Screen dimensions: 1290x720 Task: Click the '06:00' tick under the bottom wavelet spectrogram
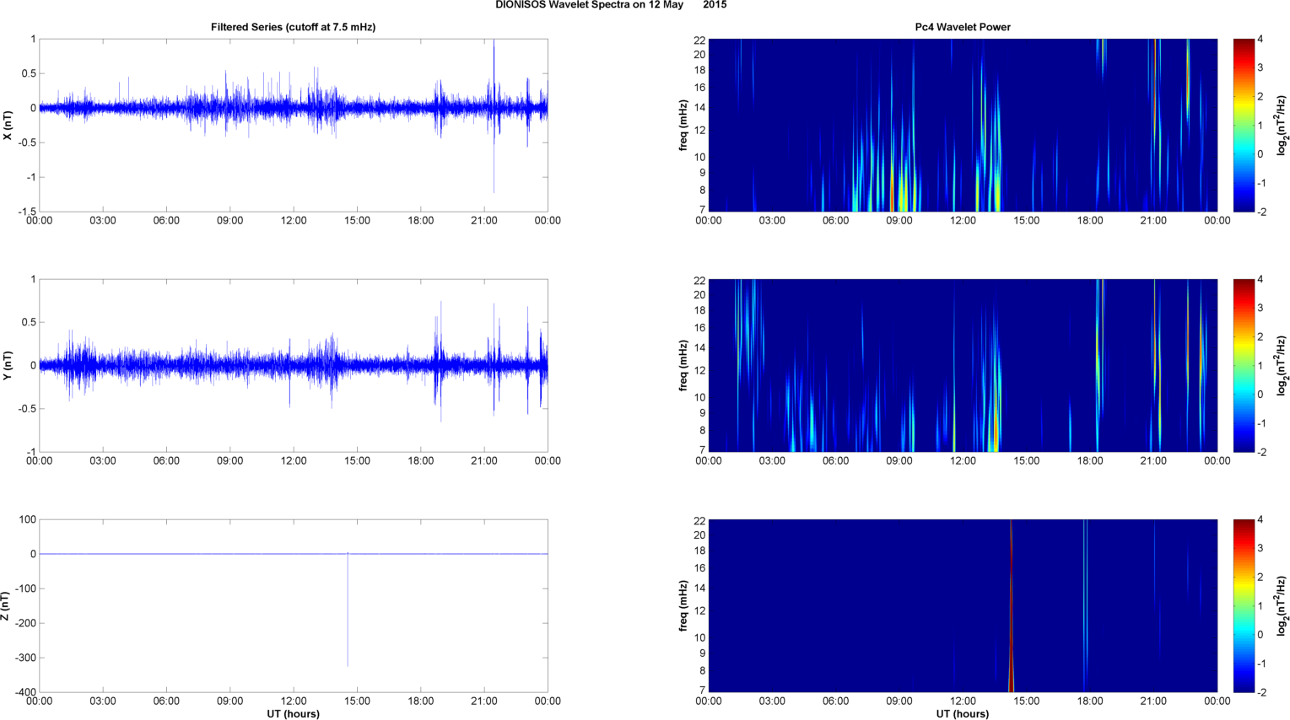[835, 701]
